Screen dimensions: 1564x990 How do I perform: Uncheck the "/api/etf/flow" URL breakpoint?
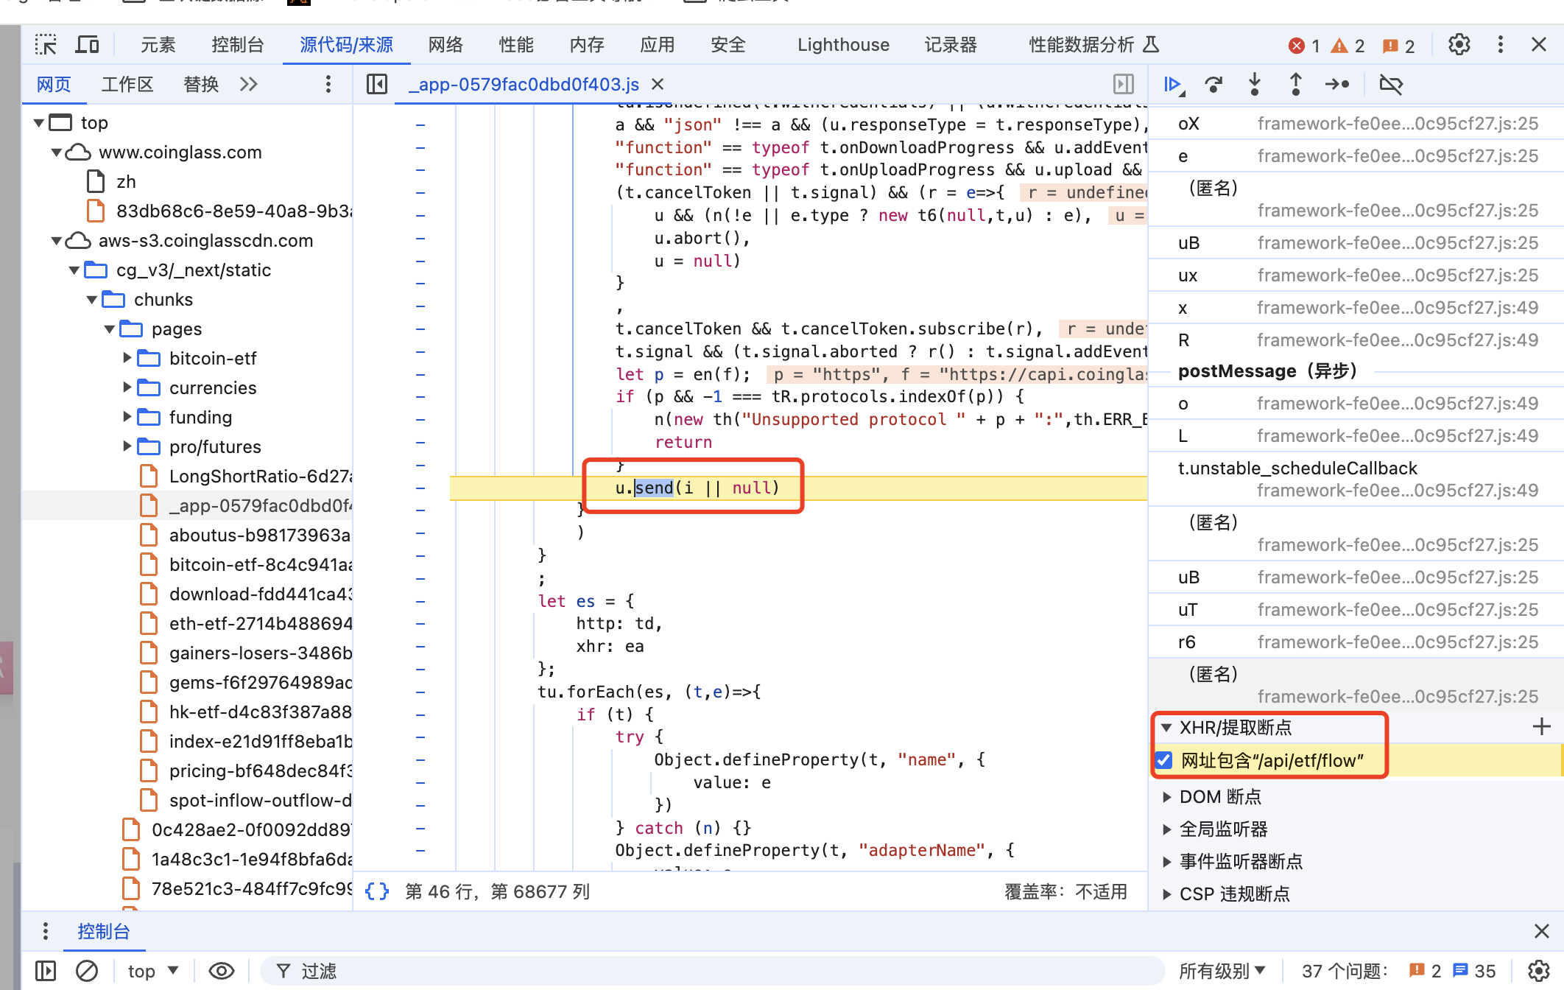[x=1163, y=760]
